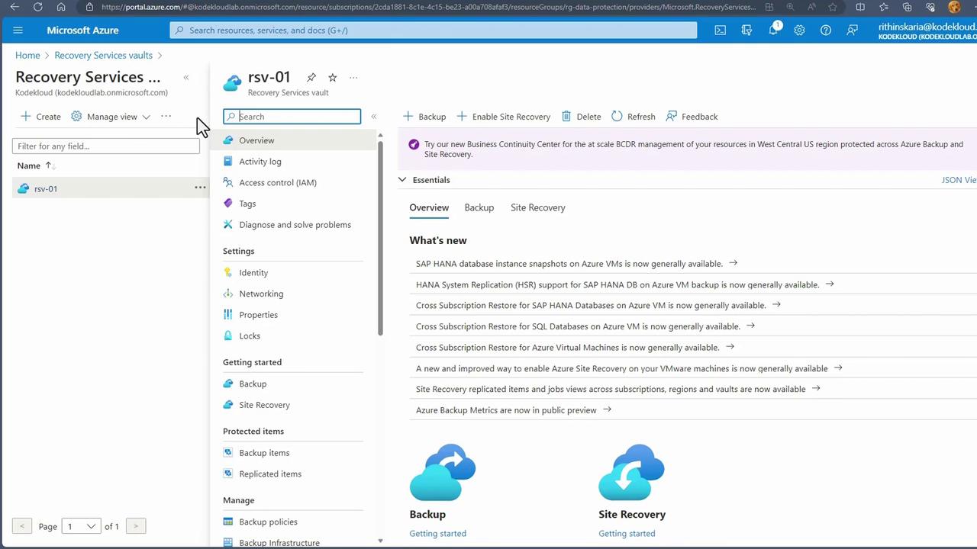Open the Help question mark icon
This screenshot has height=549, width=977.
coord(826,30)
